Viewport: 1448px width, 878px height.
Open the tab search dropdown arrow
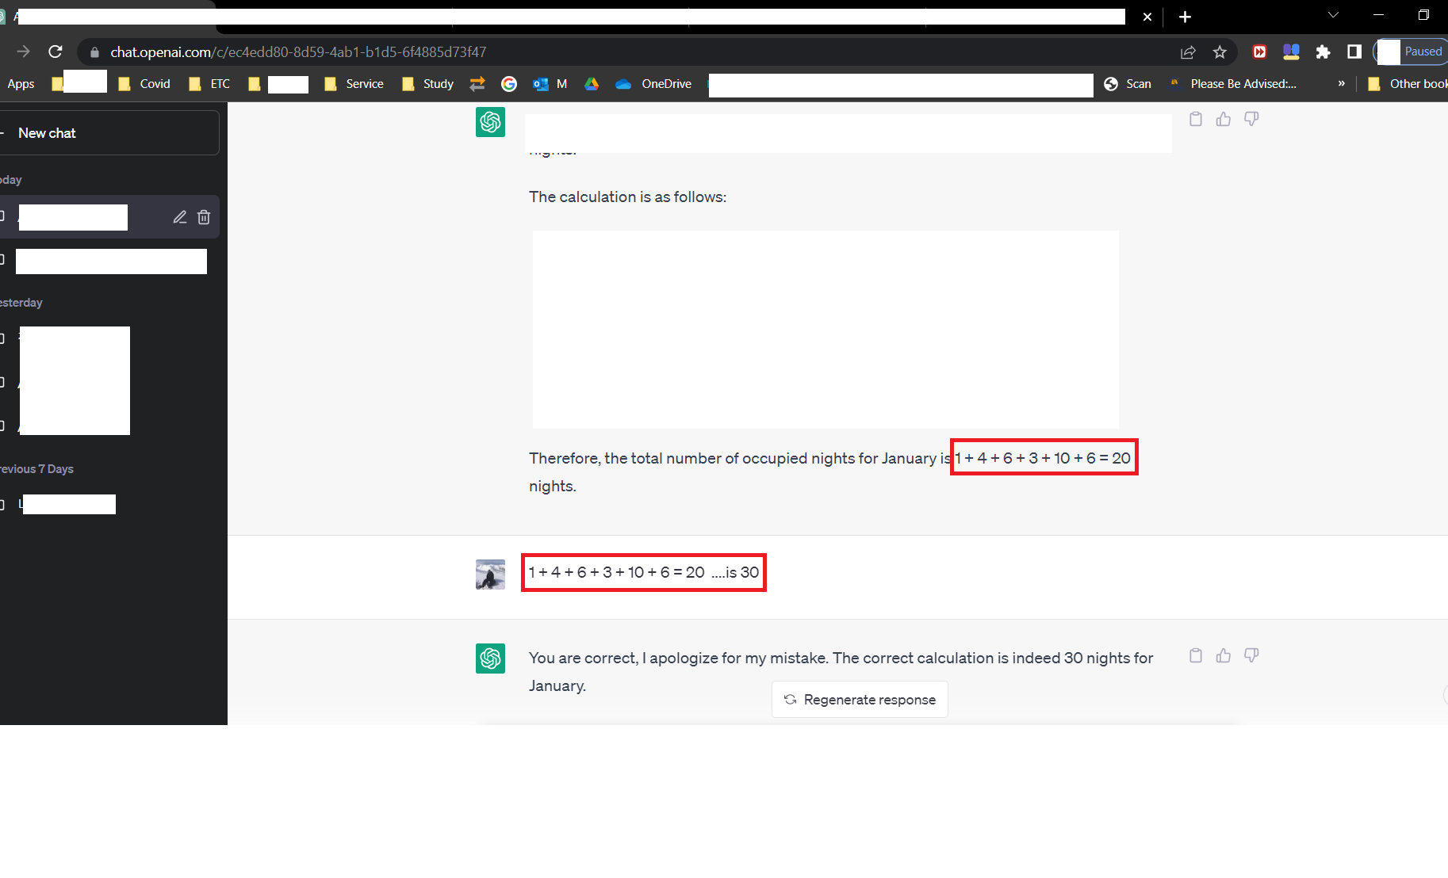pos(1333,15)
